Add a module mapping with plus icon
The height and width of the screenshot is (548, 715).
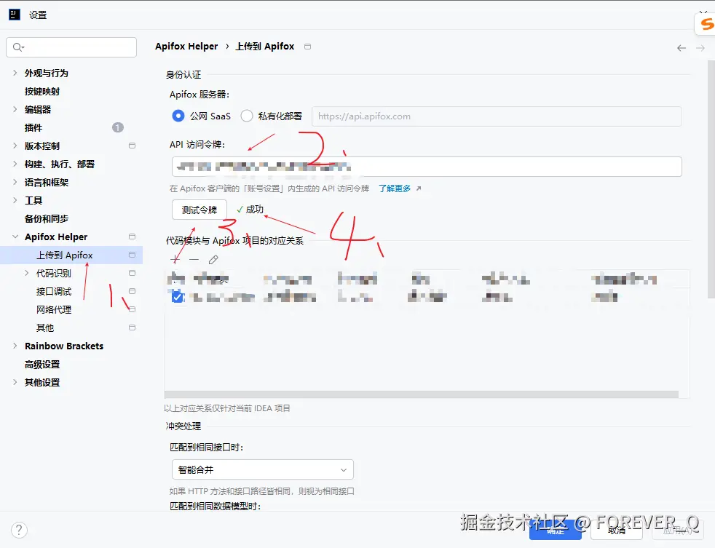(175, 259)
